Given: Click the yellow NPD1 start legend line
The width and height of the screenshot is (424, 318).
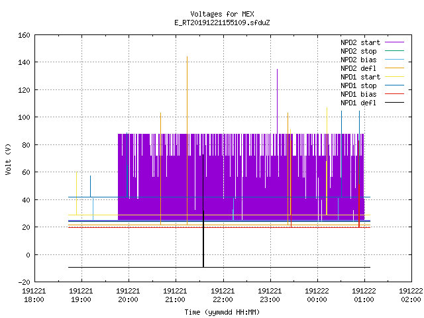Looking at the screenshot, I should click(394, 77).
